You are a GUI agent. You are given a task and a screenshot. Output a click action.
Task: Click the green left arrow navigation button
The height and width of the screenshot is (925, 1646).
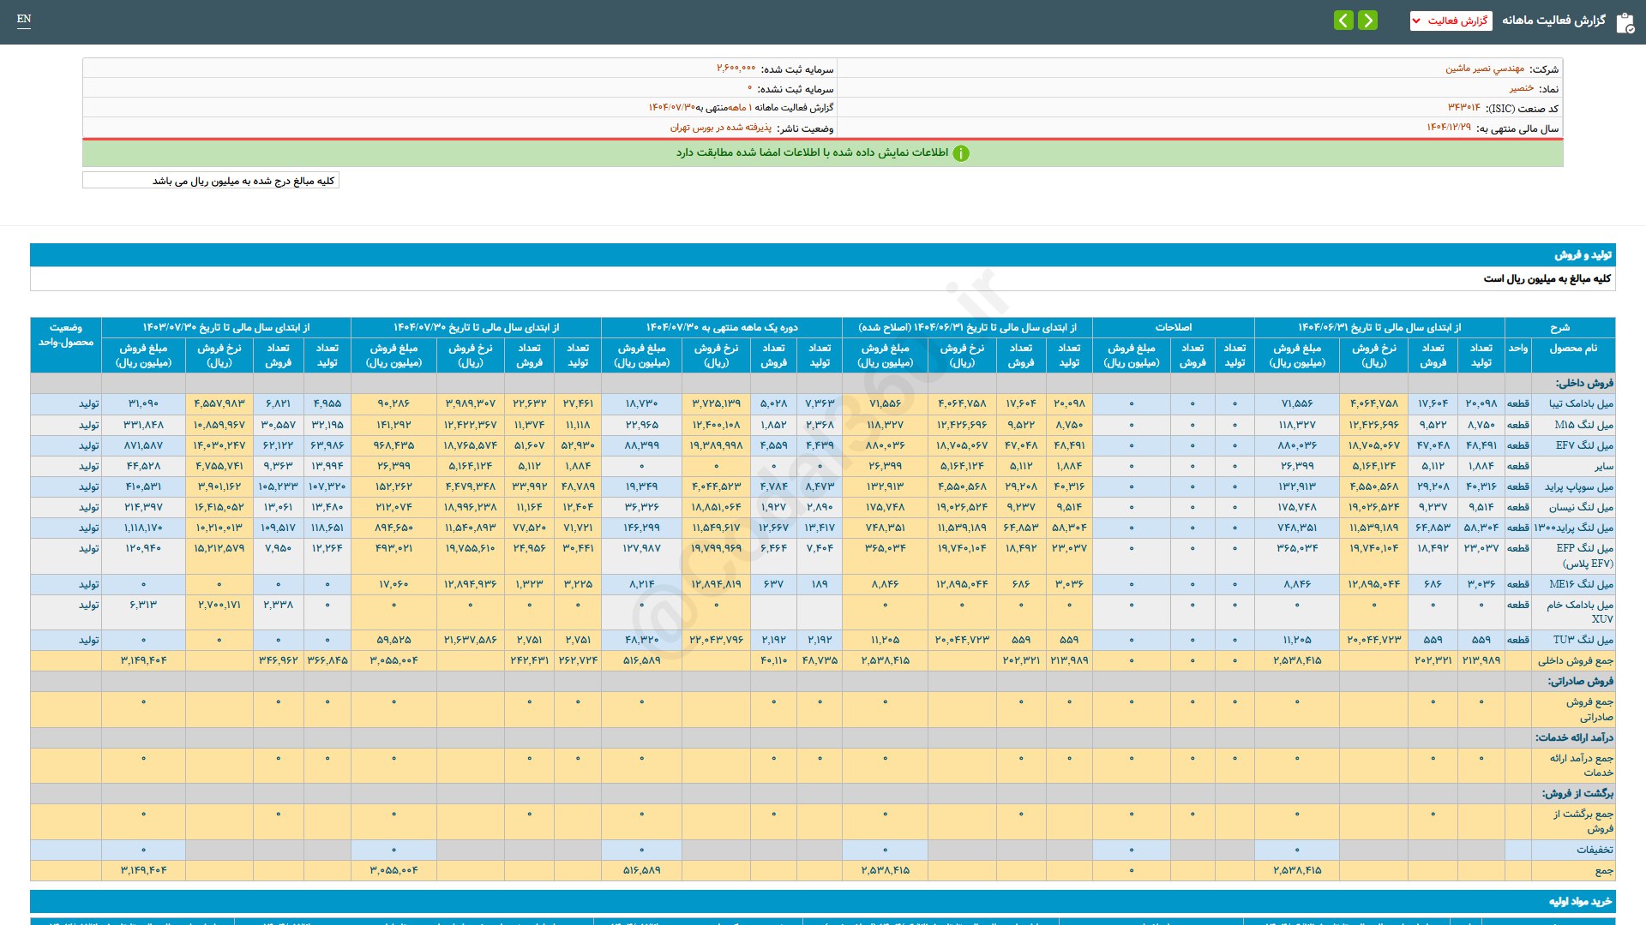[1343, 20]
